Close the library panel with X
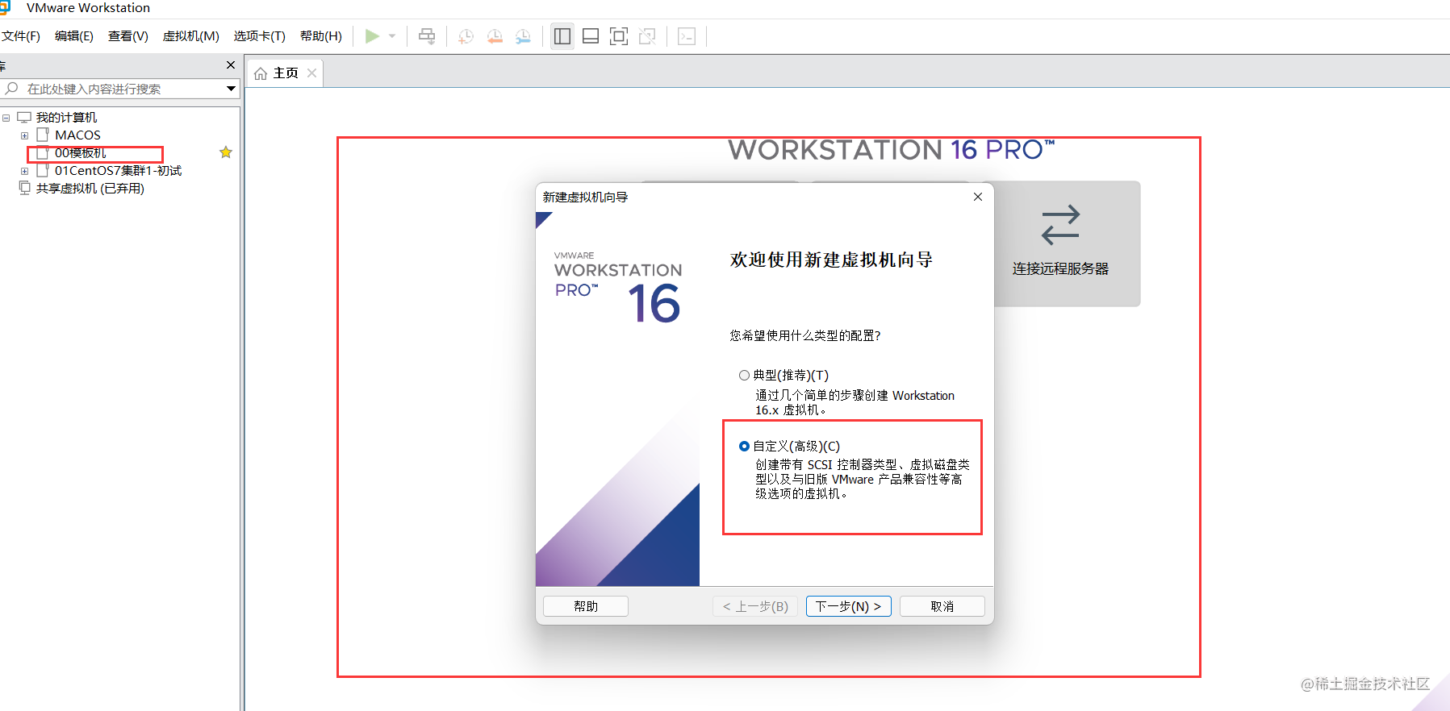Image resolution: width=1450 pixels, height=711 pixels. 231,65
